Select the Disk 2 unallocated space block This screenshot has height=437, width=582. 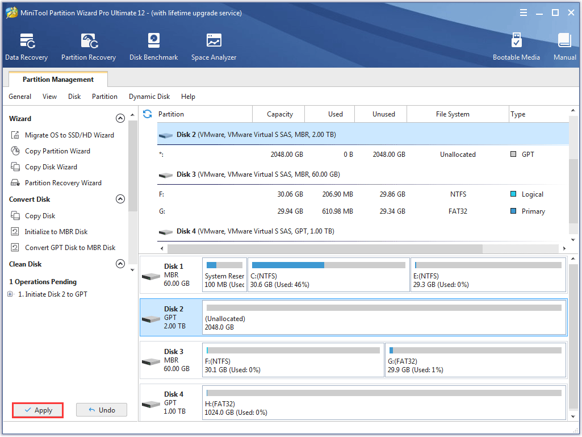click(384, 318)
